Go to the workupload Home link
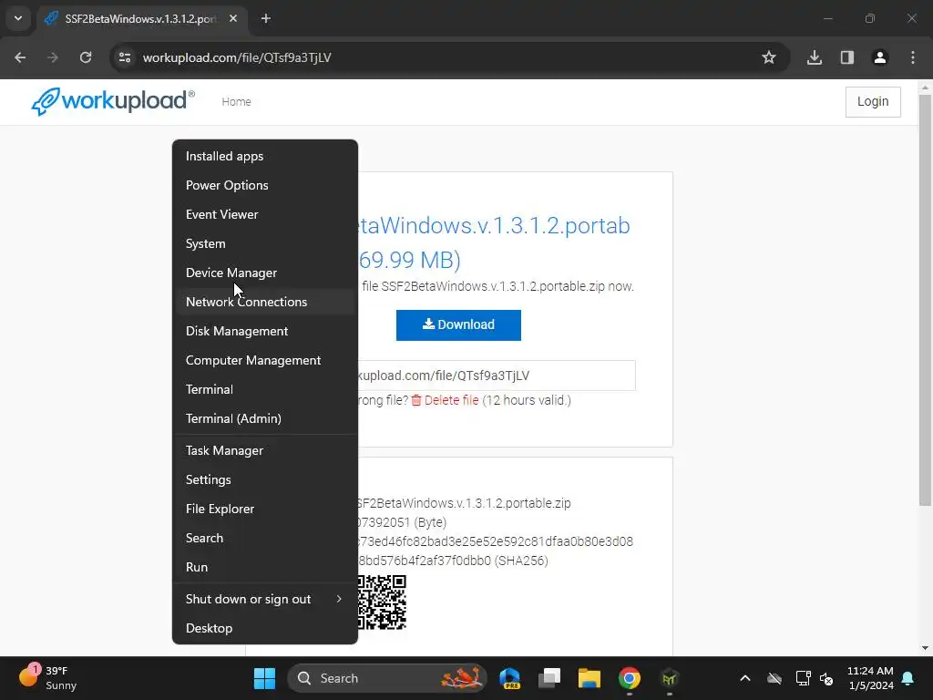Viewport: 933px width, 700px height. [x=236, y=102]
